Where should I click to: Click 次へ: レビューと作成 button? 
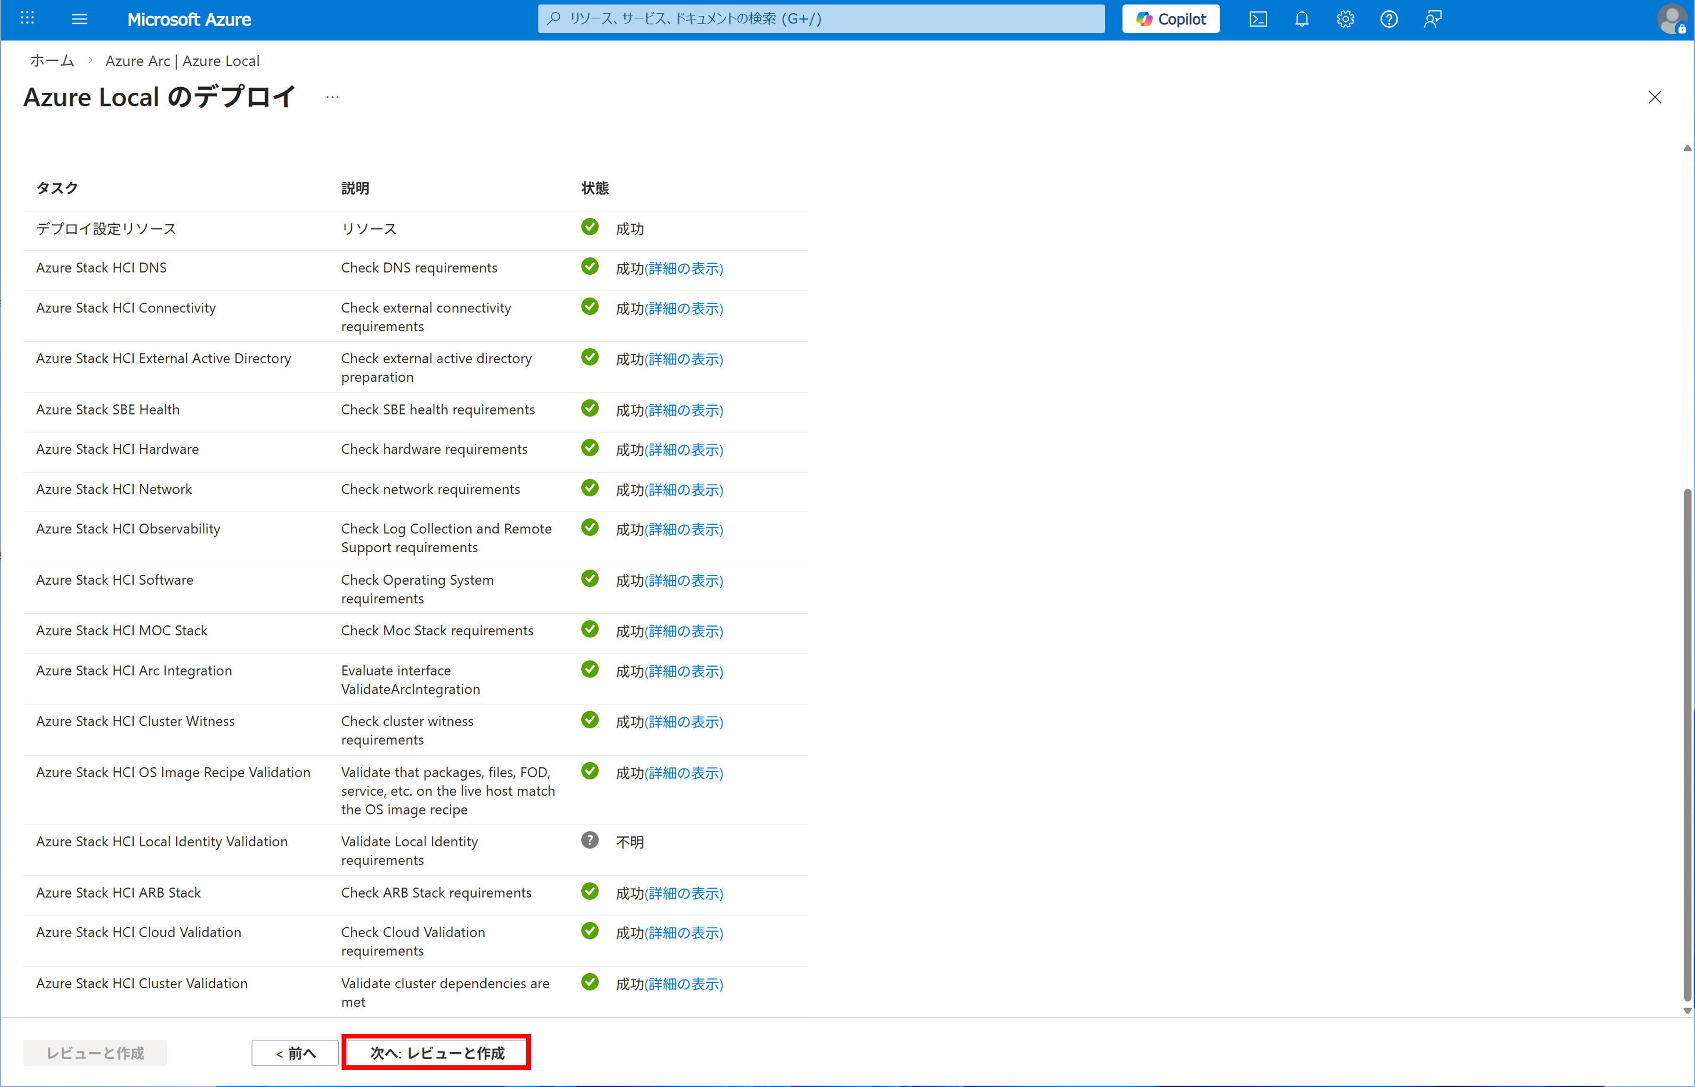pos(437,1053)
